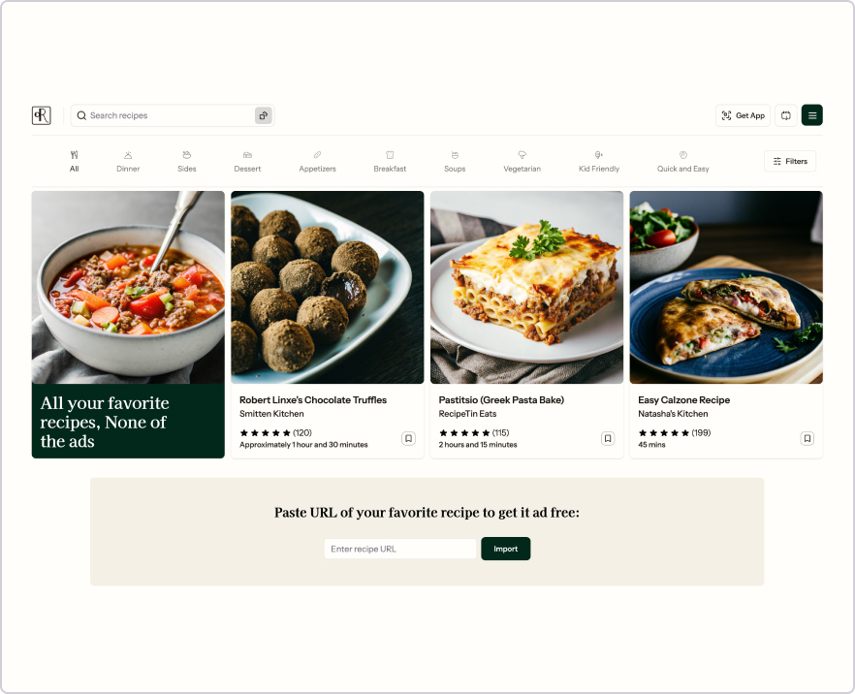Image resolution: width=855 pixels, height=694 pixels.
Task: Click the Get App button
Action: pyautogui.click(x=743, y=115)
